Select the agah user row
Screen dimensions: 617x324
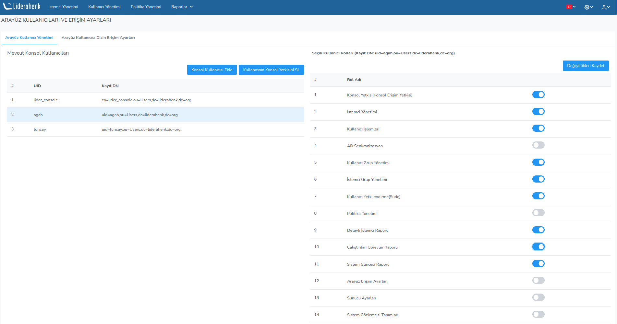[x=155, y=115]
